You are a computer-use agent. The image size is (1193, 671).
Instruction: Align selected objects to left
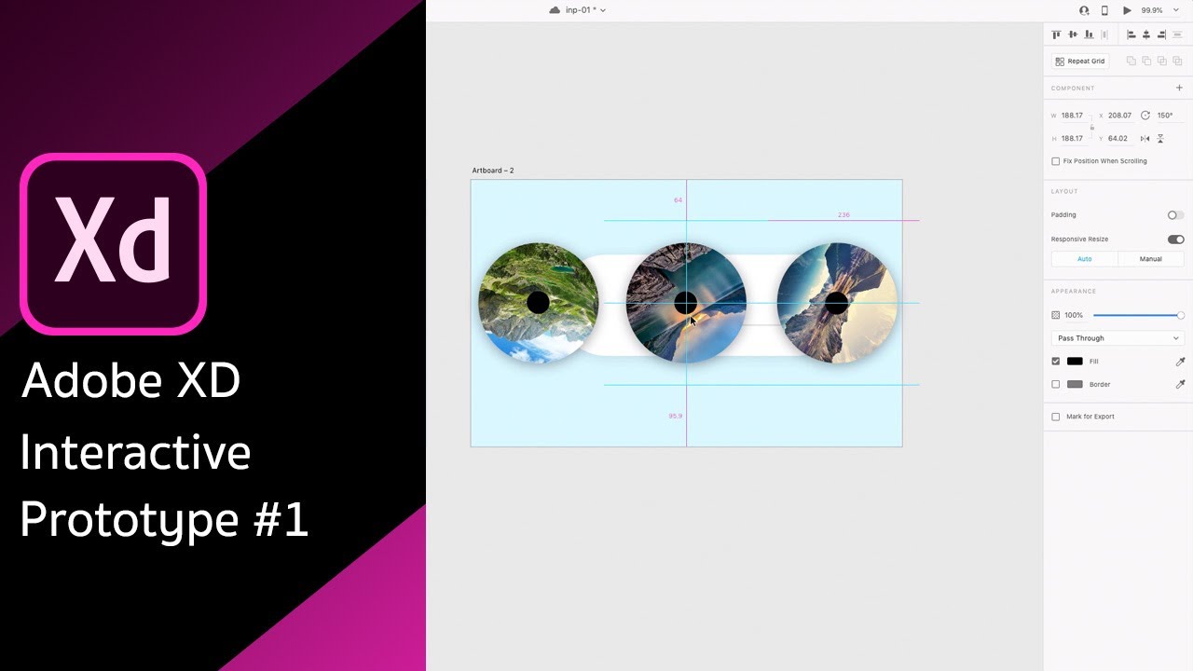1131,34
